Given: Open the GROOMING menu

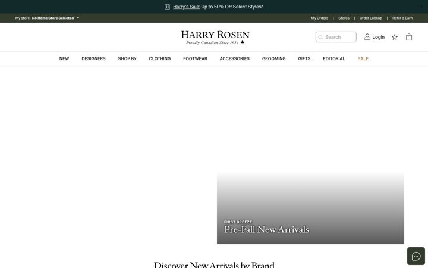Looking at the screenshot, I should click(274, 58).
